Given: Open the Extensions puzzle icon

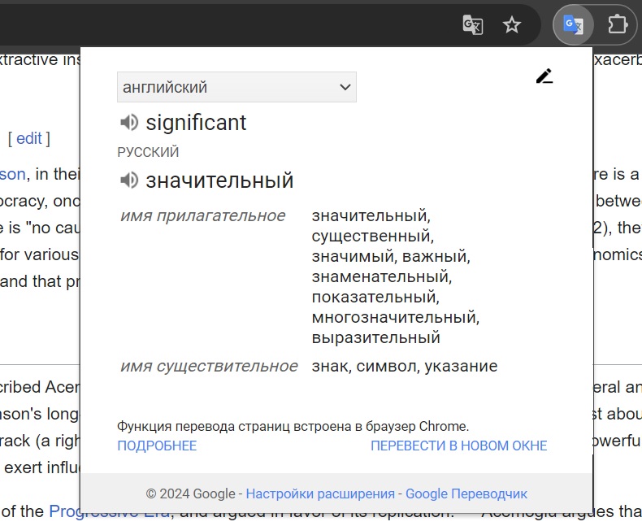Looking at the screenshot, I should coord(618,25).
